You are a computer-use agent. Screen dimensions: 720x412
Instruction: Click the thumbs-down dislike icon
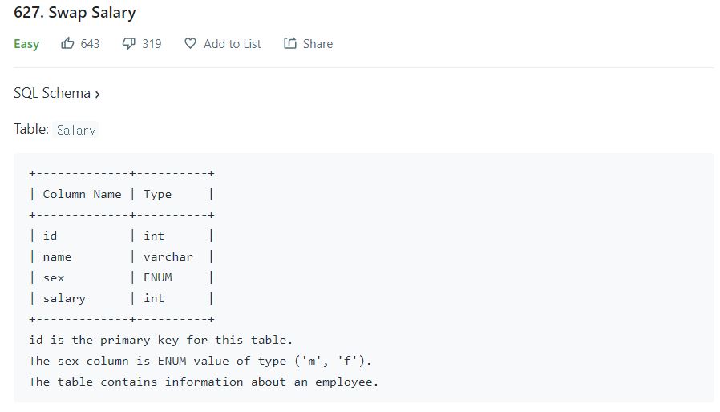[x=128, y=43]
